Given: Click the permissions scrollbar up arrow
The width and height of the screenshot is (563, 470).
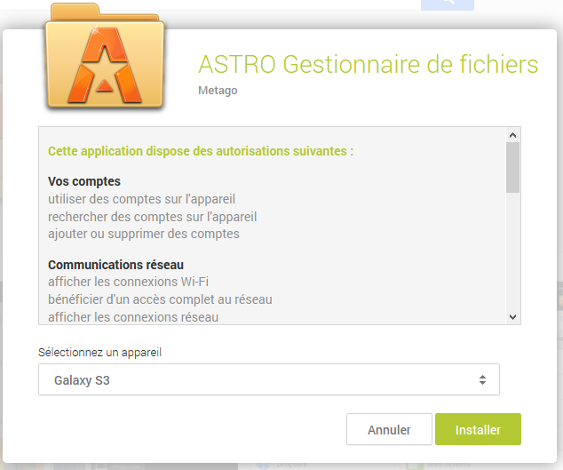Looking at the screenshot, I should [512, 135].
